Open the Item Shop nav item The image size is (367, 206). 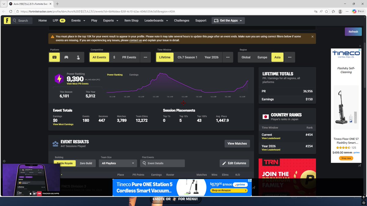(132, 20)
